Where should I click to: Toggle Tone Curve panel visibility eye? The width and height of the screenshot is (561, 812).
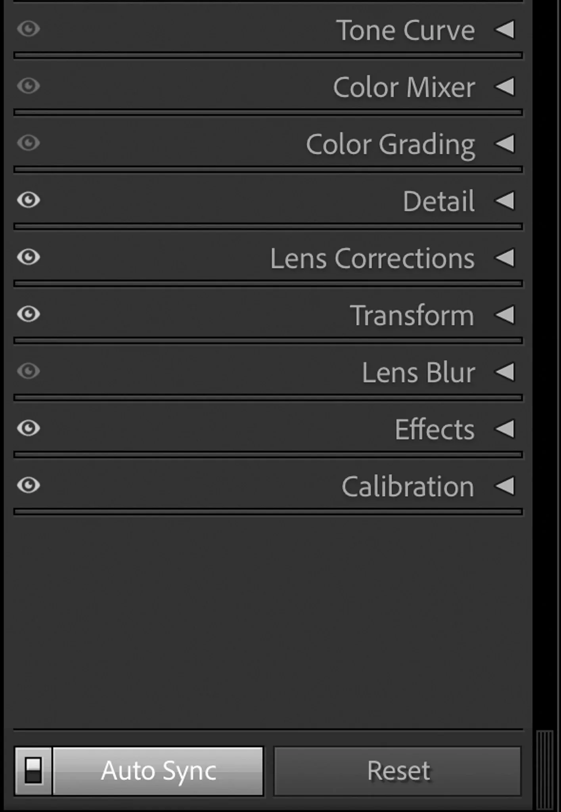pyautogui.click(x=29, y=29)
